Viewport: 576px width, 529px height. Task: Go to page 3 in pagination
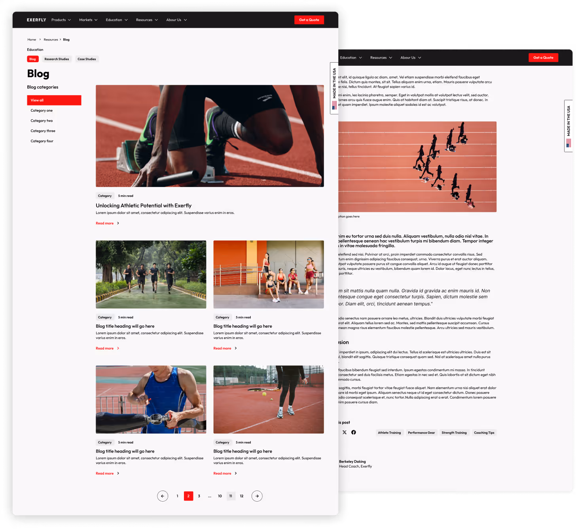coord(199,496)
